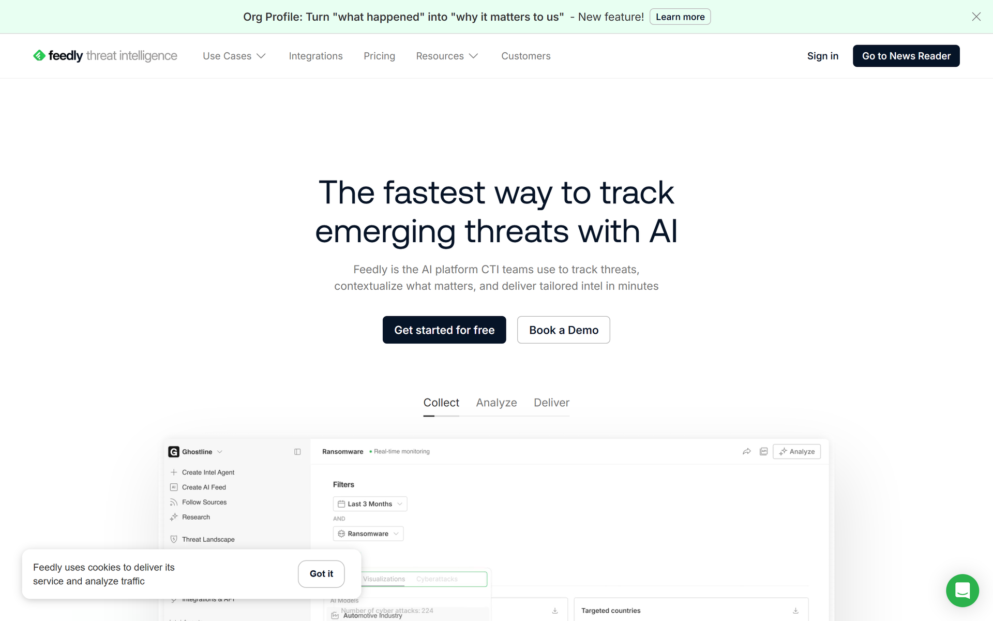The height and width of the screenshot is (621, 993).
Task: Select Research in sidebar
Action: point(196,517)
